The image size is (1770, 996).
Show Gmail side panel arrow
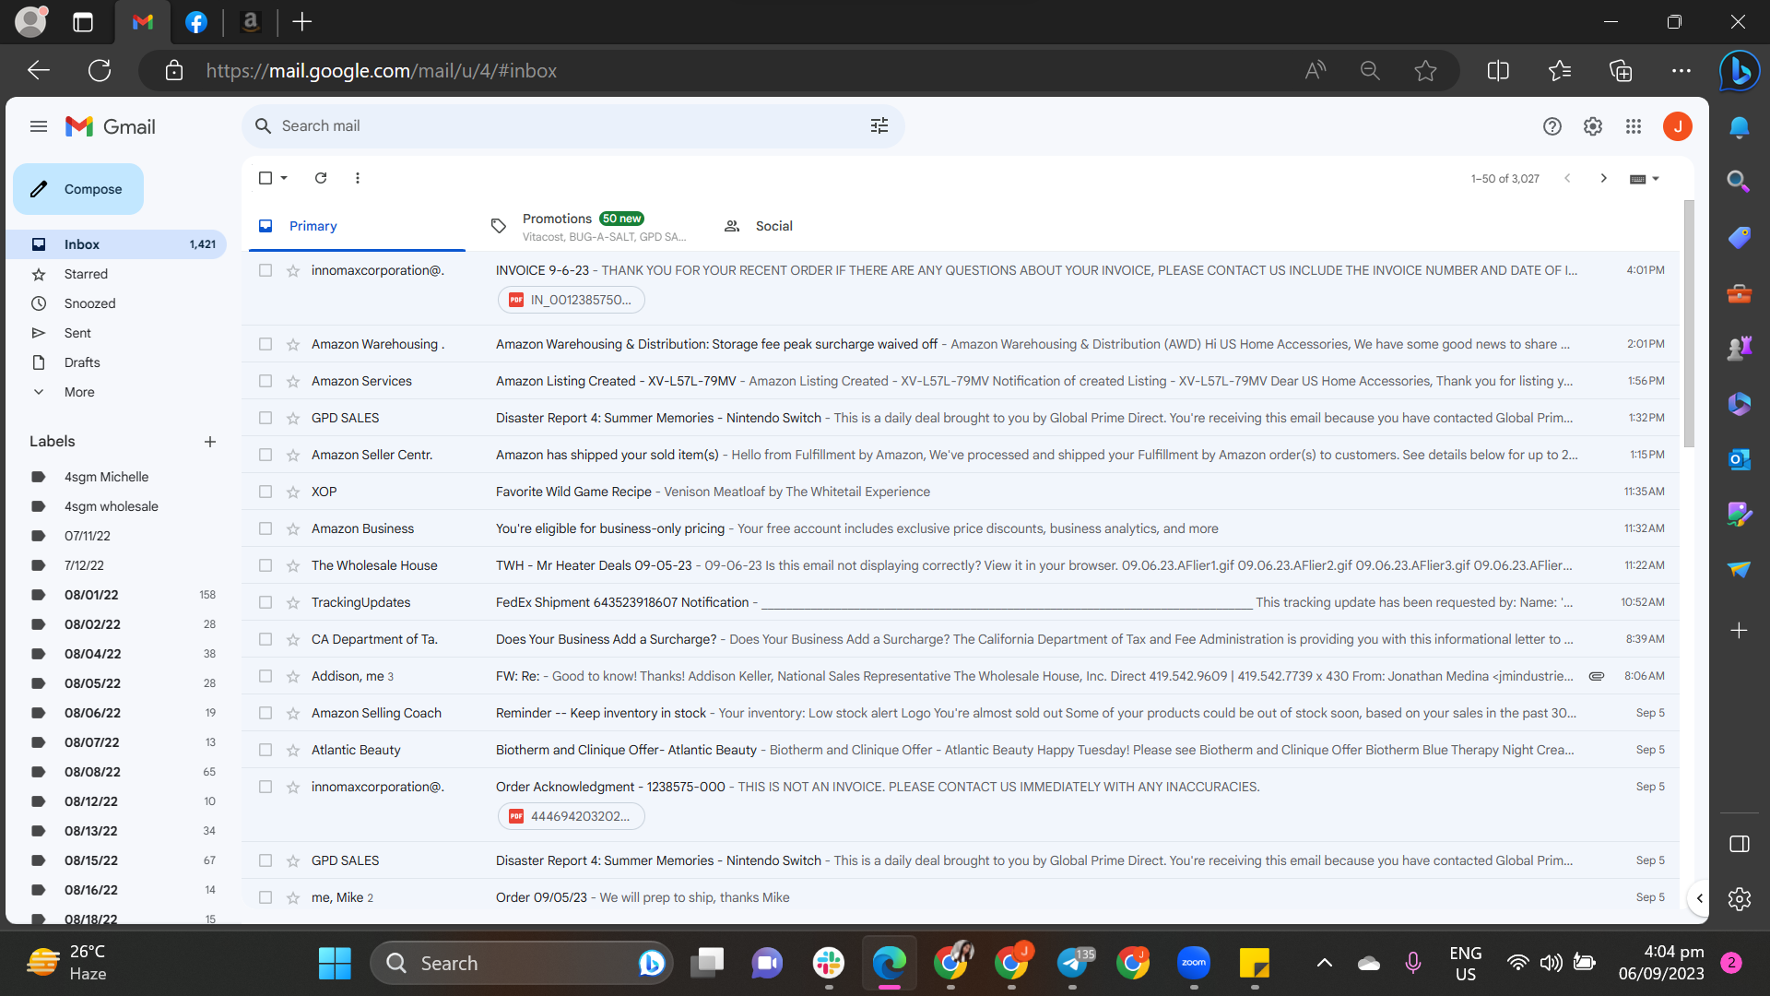[x=1699, y=898]
